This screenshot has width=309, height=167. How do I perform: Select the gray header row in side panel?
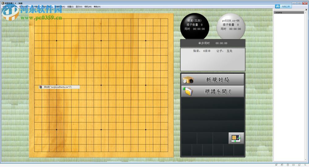pyautogui.click(x=289, y=12)
